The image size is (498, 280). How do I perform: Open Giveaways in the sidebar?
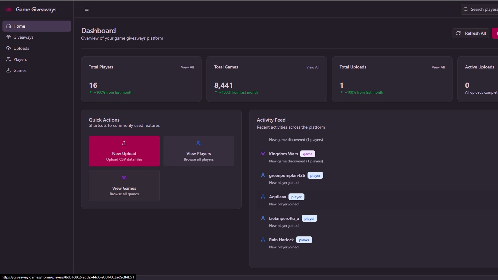coord(23,37)
